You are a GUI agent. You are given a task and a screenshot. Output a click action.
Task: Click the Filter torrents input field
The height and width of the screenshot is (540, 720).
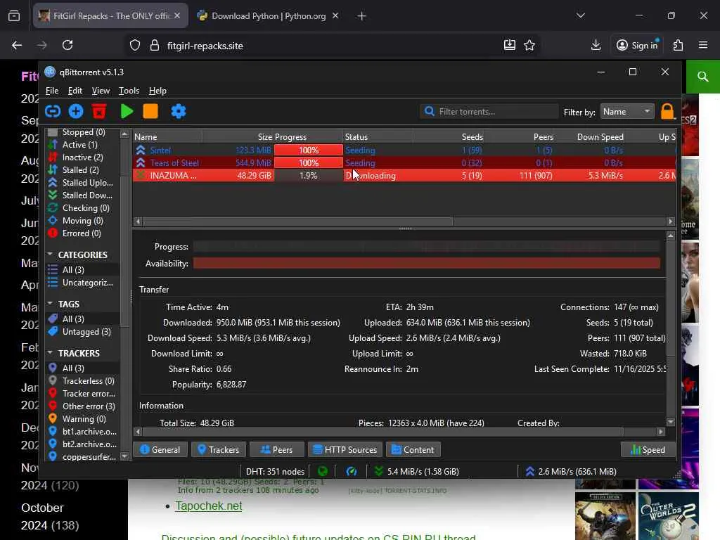(x=489, y=112)
